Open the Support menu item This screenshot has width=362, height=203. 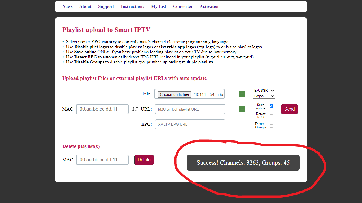[106, 6]
